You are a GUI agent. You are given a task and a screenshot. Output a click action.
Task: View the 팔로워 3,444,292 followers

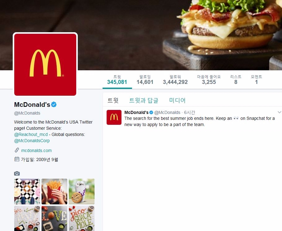tap(175, 80)
